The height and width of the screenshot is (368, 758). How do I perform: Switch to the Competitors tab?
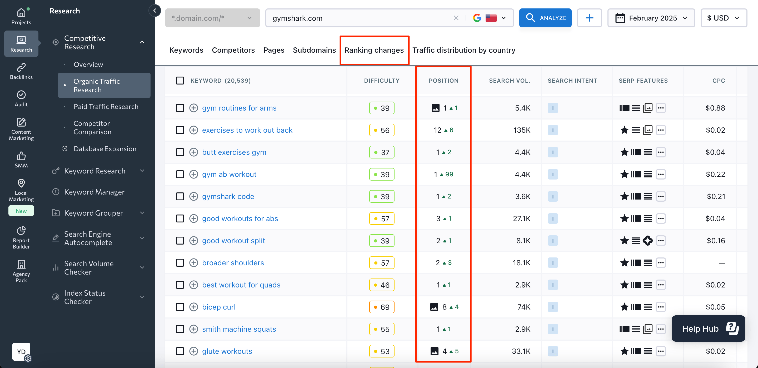pyautogui.click(x=233, y=50)
